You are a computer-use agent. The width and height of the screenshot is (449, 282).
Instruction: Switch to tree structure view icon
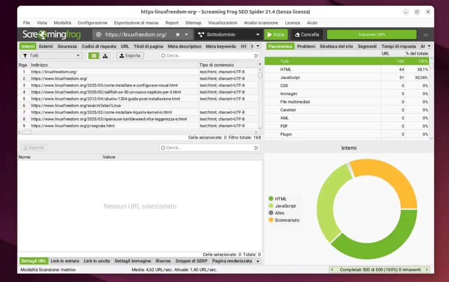point(105,56)
